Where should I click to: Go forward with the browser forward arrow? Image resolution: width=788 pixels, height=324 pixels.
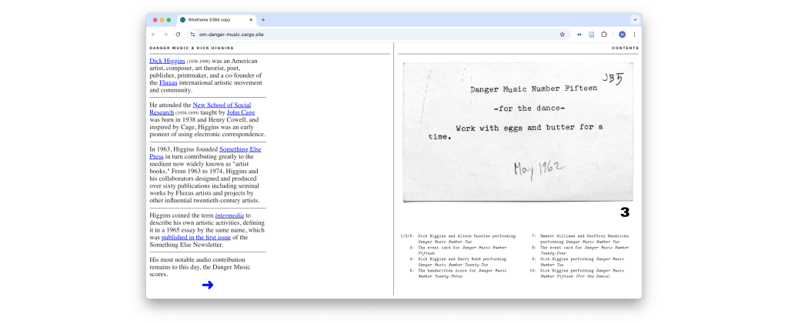(x=165, y=34)
